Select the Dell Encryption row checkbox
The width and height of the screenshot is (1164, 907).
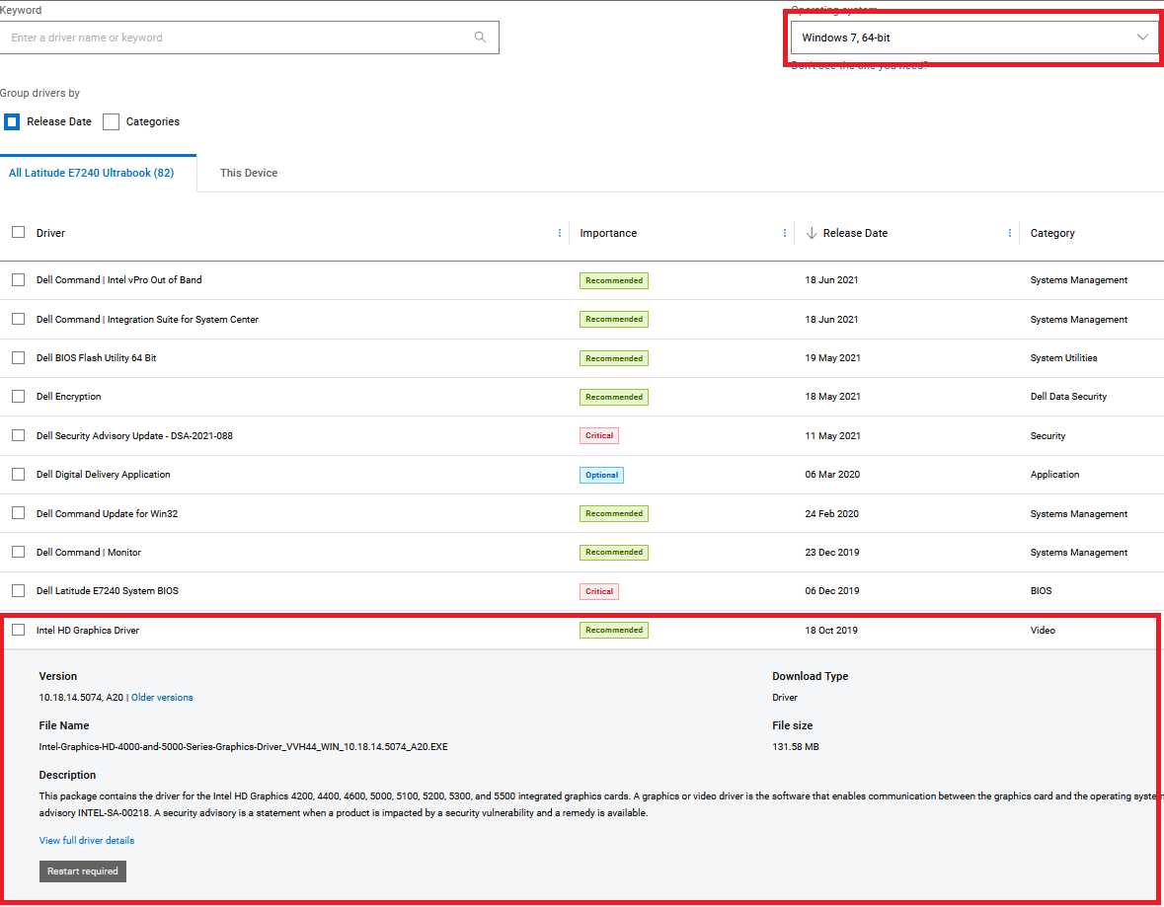click(18, 397)
